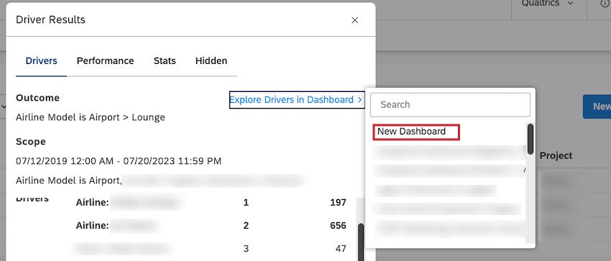Click the info icon in header
This screenshot has height=261, width=611.
603,3
